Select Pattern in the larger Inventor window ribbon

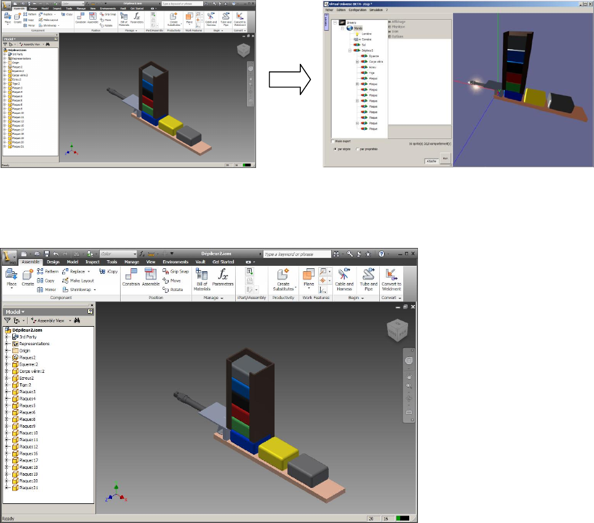click(x=48, y=271)
